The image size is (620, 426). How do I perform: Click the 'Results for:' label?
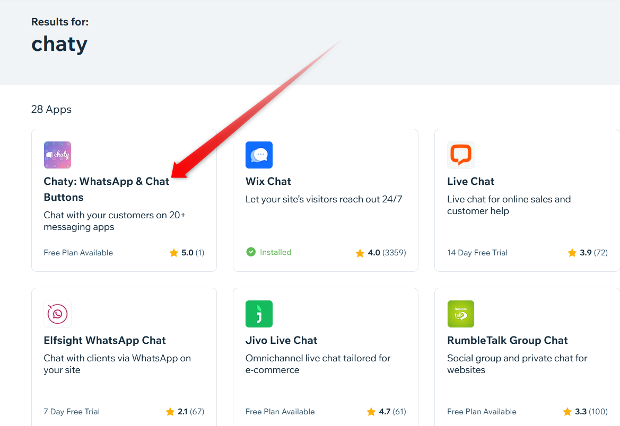click(x=60, y=22)
